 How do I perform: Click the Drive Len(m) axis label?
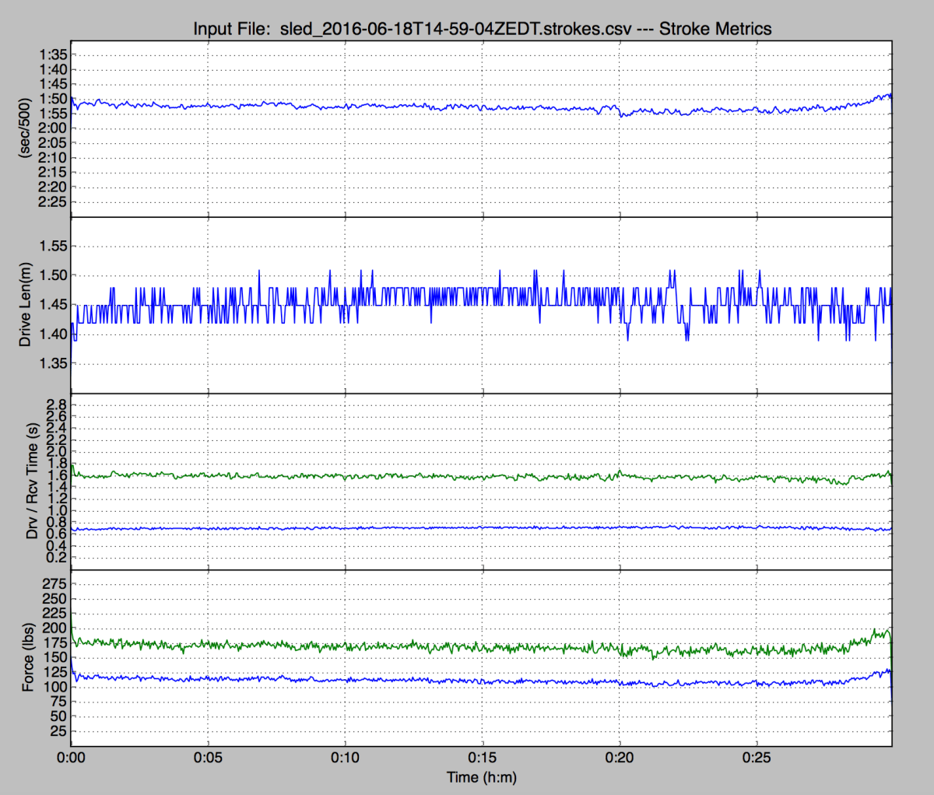[25, 304]
